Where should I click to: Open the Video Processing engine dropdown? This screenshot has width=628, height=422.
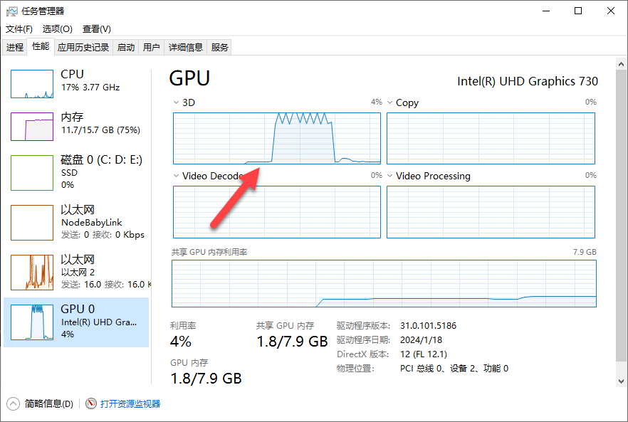point(390,176)
